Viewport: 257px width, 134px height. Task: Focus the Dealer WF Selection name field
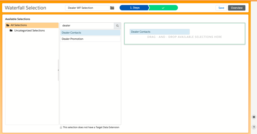click(87, 8)
